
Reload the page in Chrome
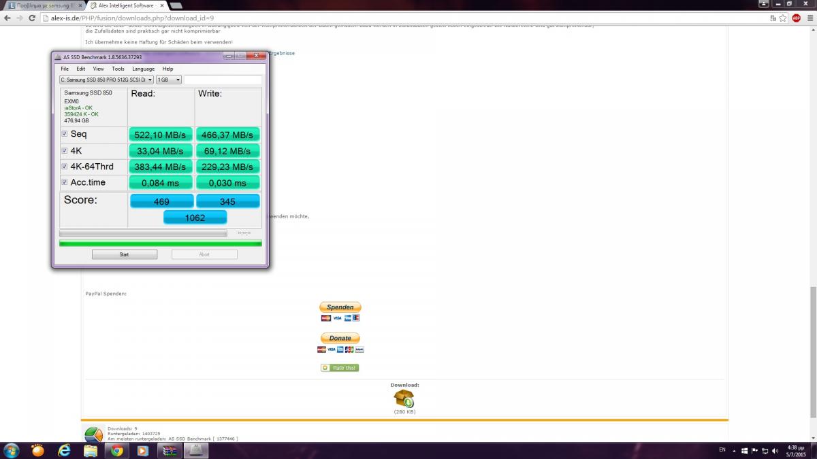tap(31, 18)
